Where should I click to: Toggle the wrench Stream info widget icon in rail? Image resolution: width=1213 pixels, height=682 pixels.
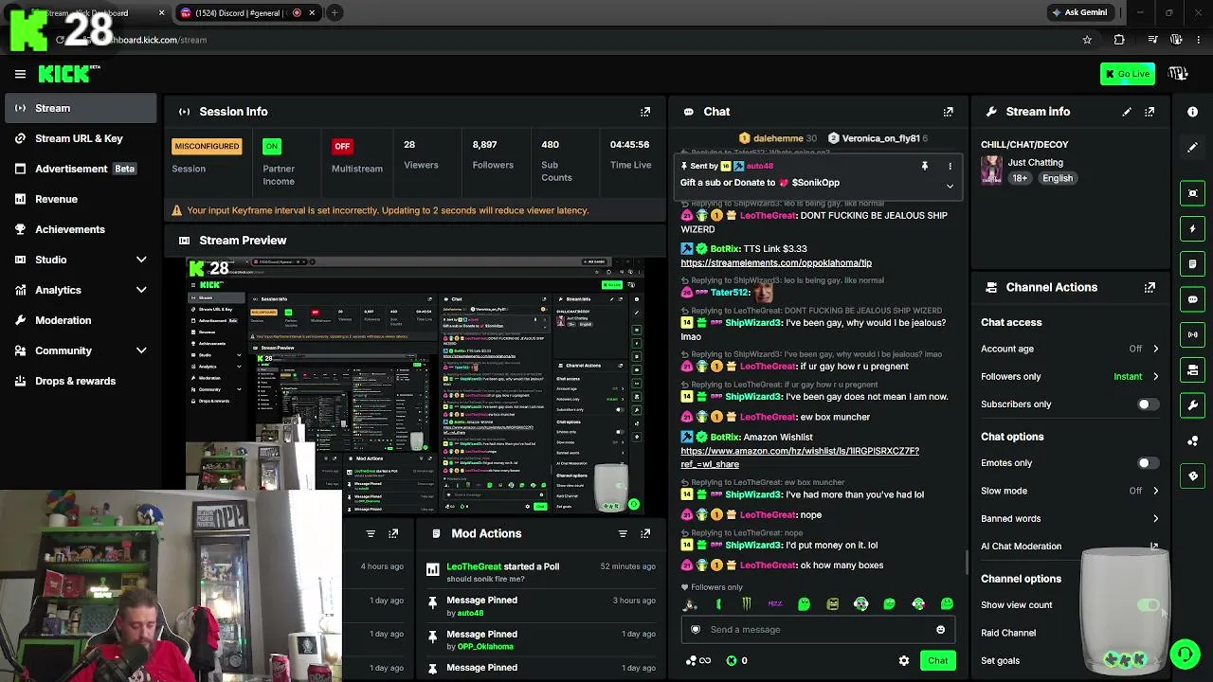[x=1193, y=405]
